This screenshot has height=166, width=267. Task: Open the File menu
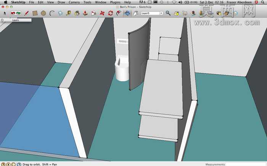tap(32, 2)
